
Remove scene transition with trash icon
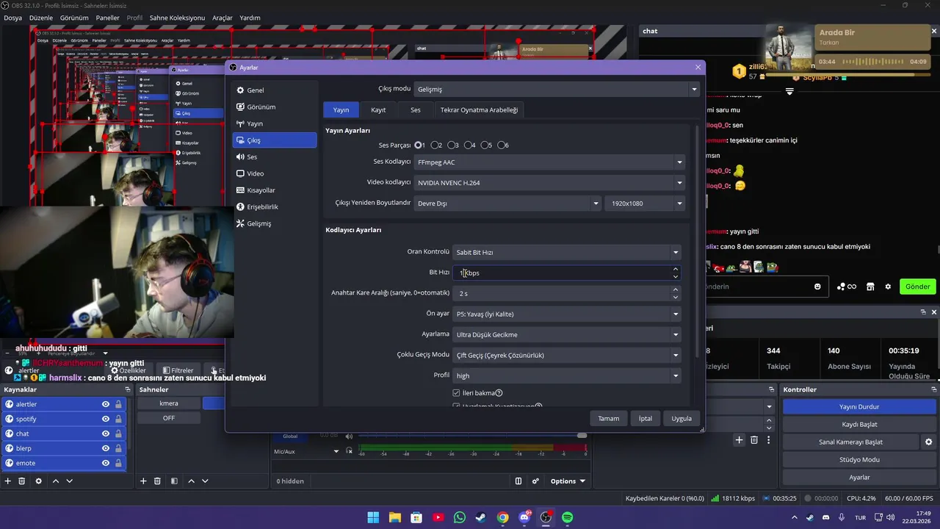(754, 440)
